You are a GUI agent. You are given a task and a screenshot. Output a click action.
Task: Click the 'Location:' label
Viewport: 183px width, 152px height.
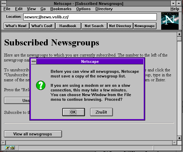[14, 17]
